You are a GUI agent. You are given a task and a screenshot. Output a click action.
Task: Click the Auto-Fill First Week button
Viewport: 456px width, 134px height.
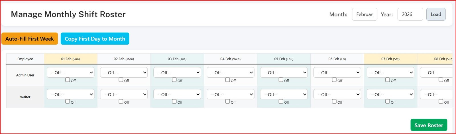coord(30,39)
